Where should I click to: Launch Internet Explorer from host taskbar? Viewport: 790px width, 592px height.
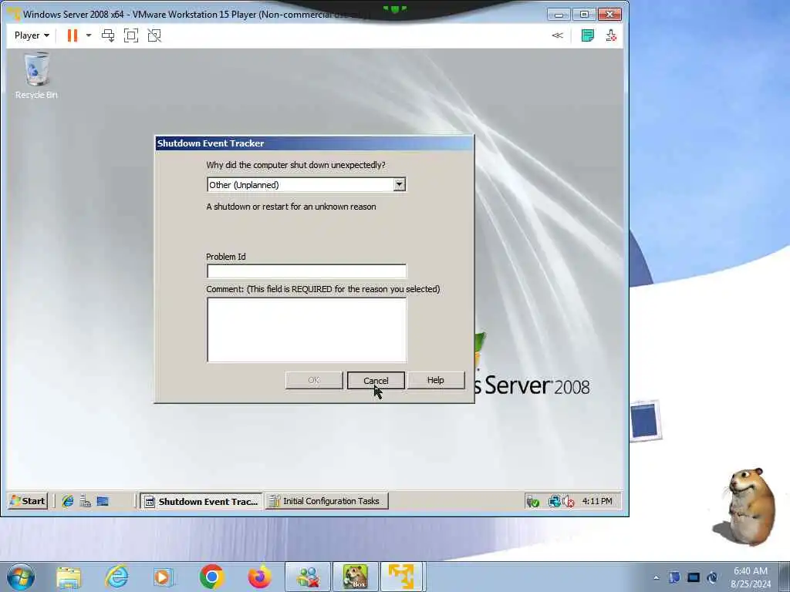116,577
